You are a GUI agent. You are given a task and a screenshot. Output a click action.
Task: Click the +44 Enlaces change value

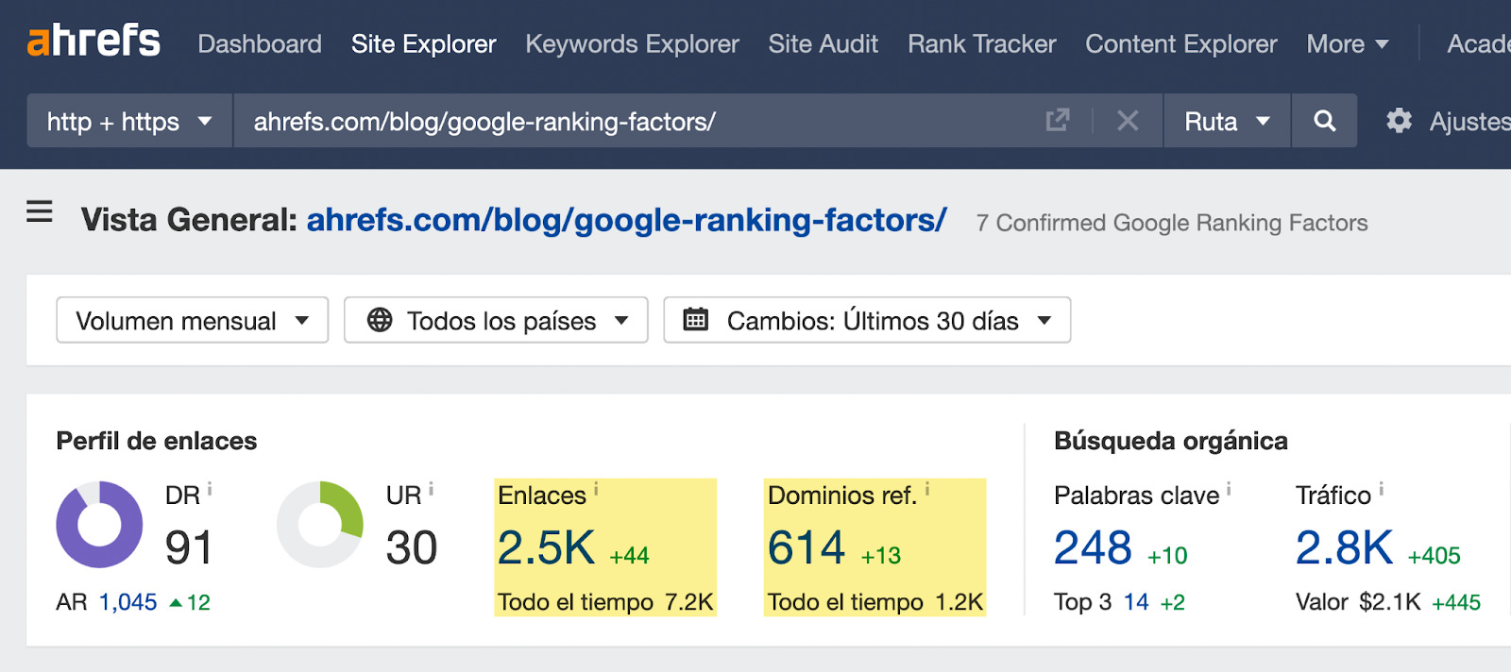pyautogui.click(x=630, y=556)
